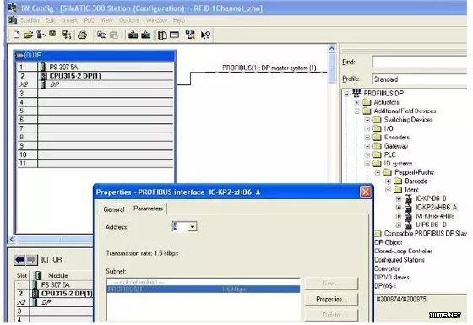Expand the IM-KHxx-4HB6 device node

[399, 216]
